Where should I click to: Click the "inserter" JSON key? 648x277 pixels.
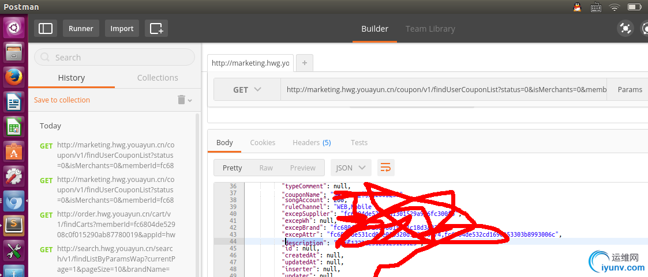point(299,269)
